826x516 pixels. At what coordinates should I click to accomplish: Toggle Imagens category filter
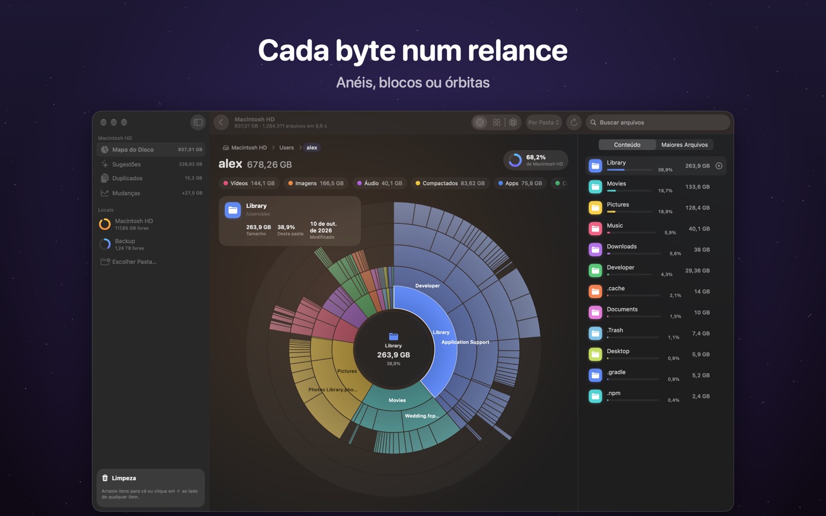[x=316, y=183]
